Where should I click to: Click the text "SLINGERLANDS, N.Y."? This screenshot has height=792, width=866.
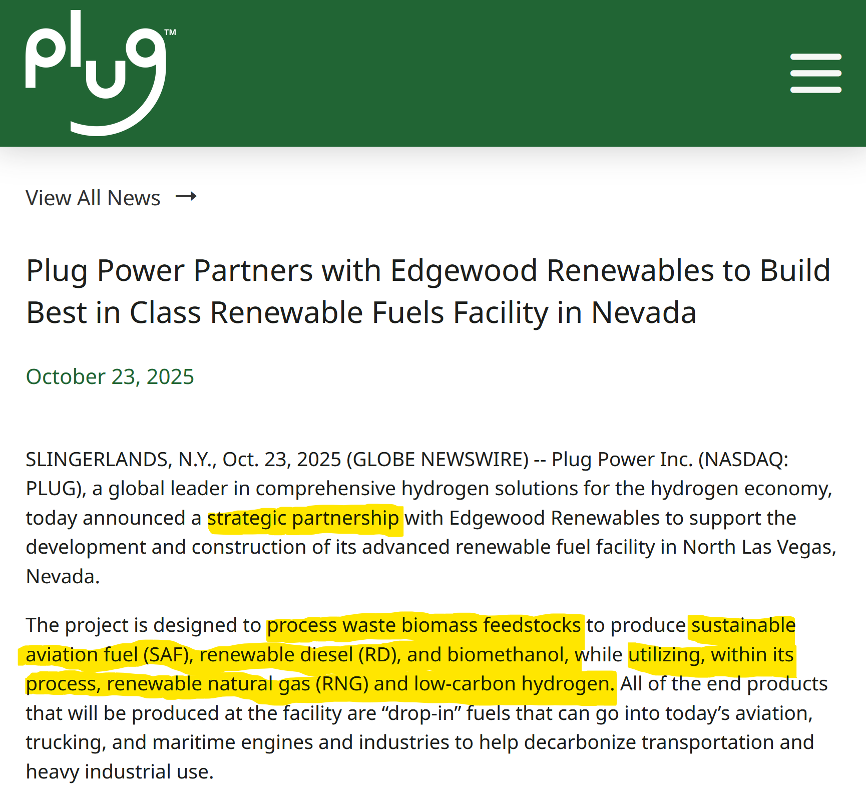tap(120, 460)
